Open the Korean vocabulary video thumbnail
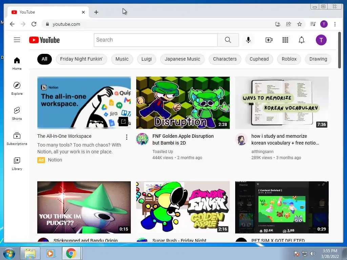This screenshot has height=260, width=347. coord(282,103)
